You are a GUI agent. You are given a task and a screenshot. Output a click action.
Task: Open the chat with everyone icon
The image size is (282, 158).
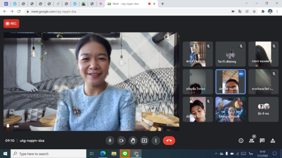[x=262, y=140]
